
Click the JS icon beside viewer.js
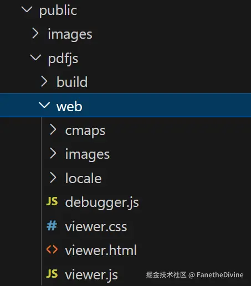click(x=52, y=273)
